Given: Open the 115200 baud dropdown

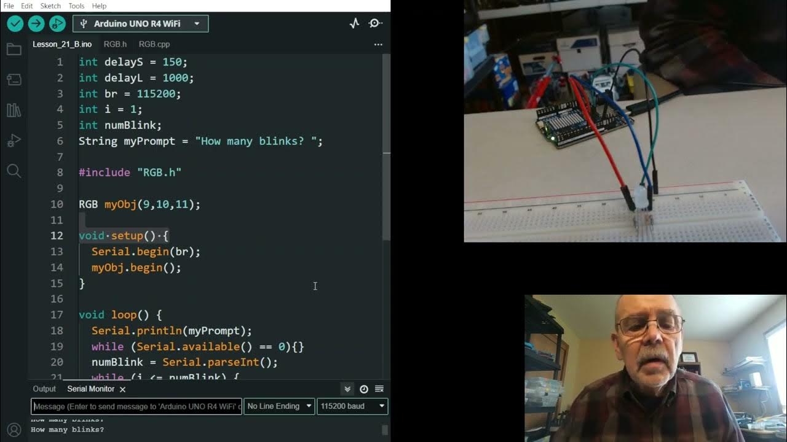Looking at the screenshot, I should [x=352, y=406].
